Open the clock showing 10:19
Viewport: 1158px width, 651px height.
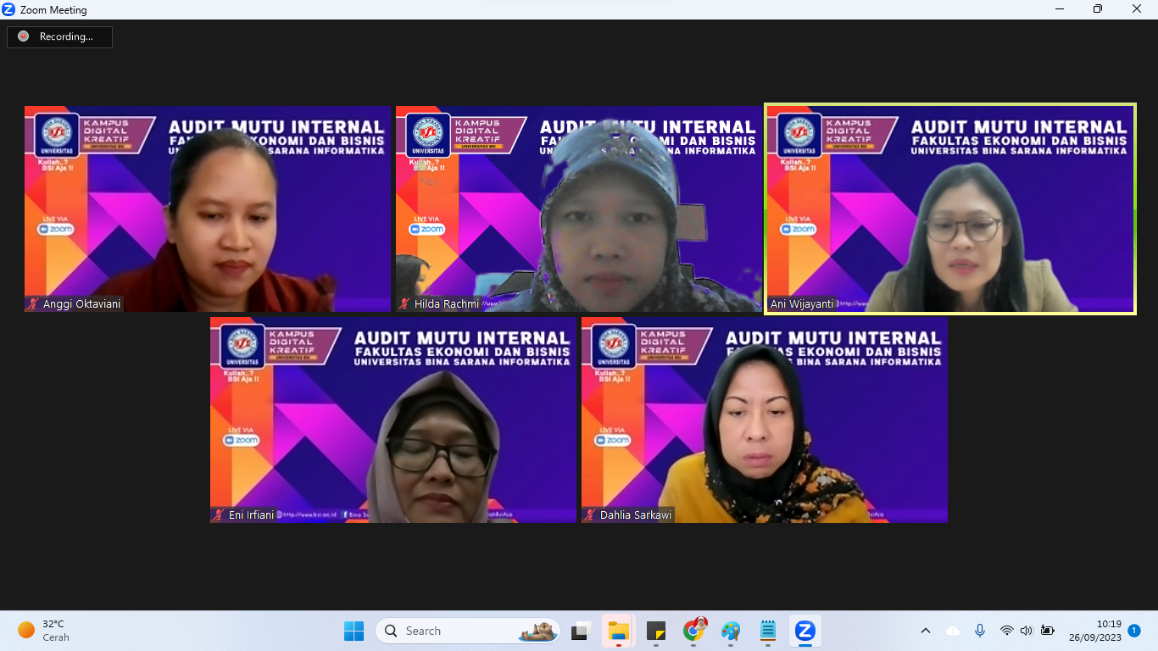pyautogui.click(x=1095, y=631)
